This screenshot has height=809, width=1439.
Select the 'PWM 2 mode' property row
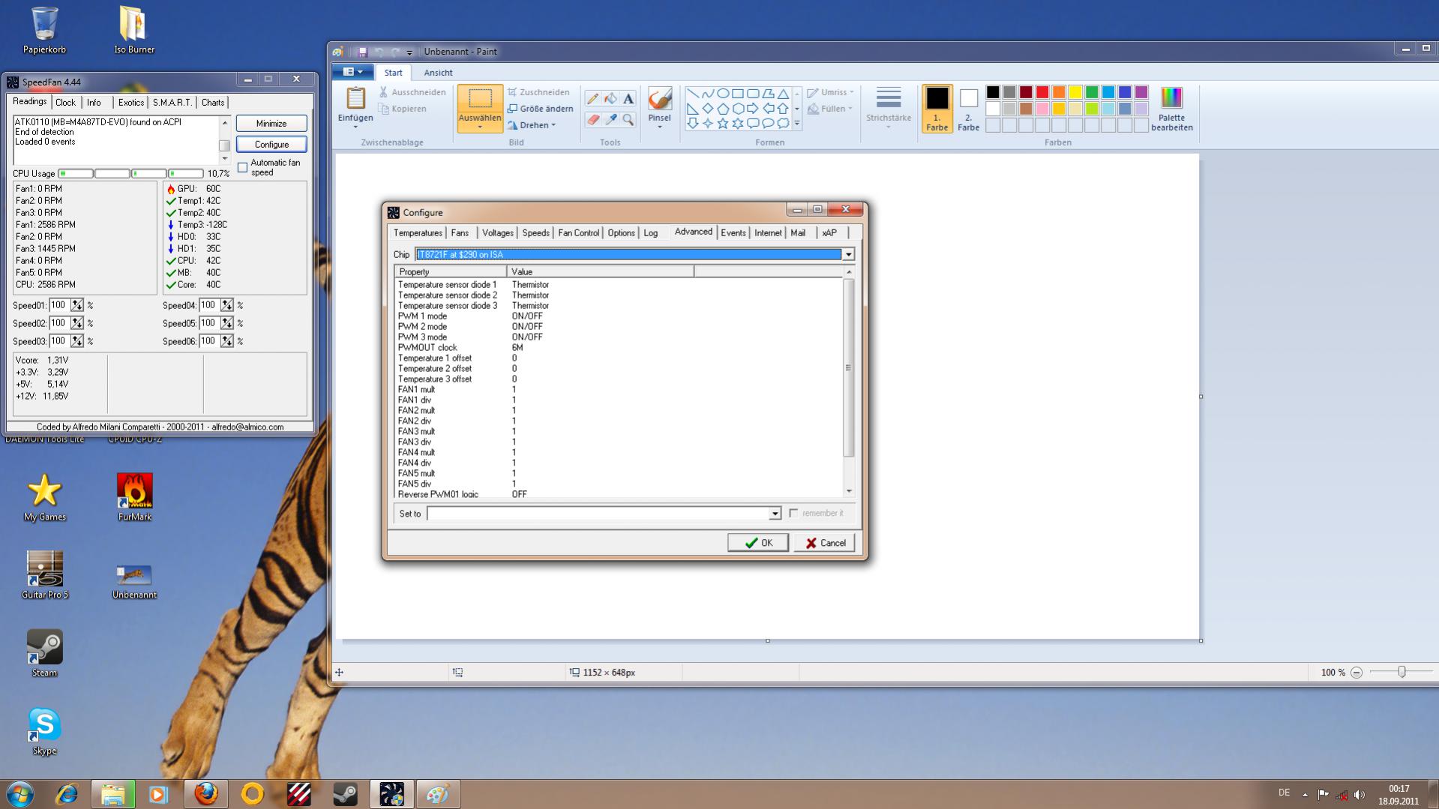pyautogui.click(x=619, y=327)
